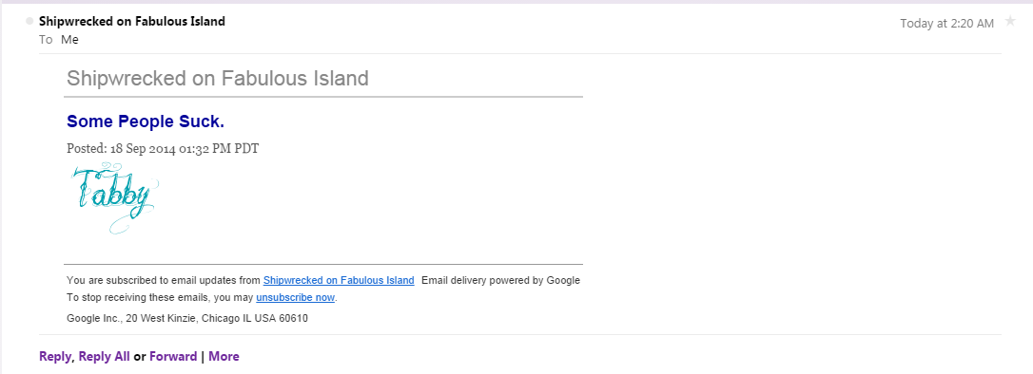
Task: Click the "To stop receiving these emails" text
Action: coord(160,298)
